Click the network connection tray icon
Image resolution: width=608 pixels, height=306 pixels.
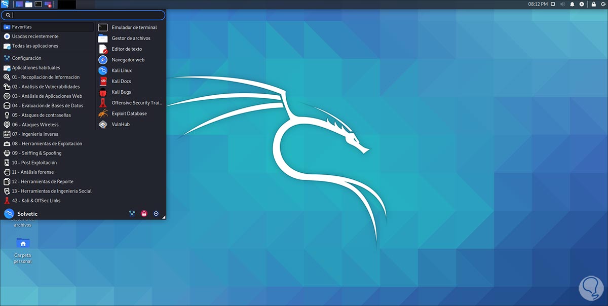coord(553,4)
